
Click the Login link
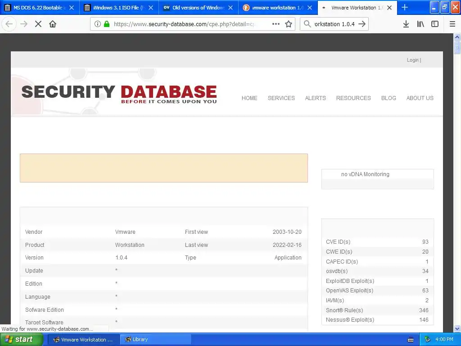[x=412, y=60]
